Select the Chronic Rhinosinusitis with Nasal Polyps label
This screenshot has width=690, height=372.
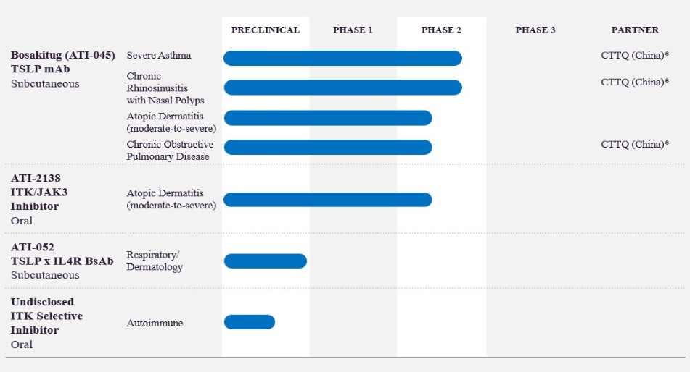point(165,88)
